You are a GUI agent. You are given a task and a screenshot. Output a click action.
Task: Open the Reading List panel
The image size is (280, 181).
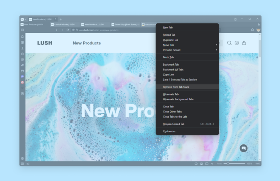22,42
